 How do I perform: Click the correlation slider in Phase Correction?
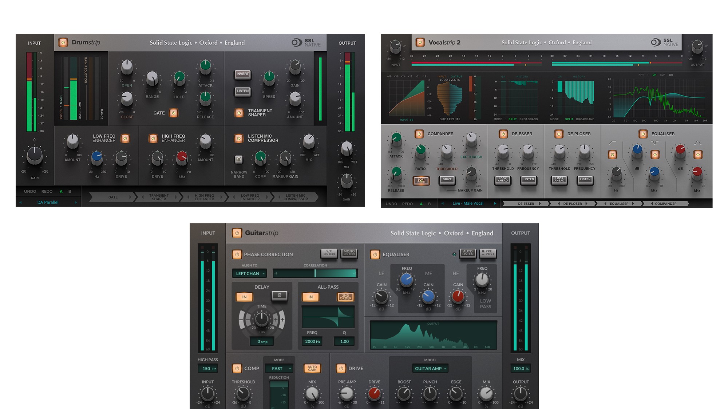click(x=315, y=273)
